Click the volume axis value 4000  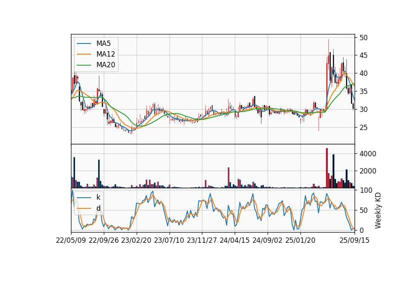point(368,154)
